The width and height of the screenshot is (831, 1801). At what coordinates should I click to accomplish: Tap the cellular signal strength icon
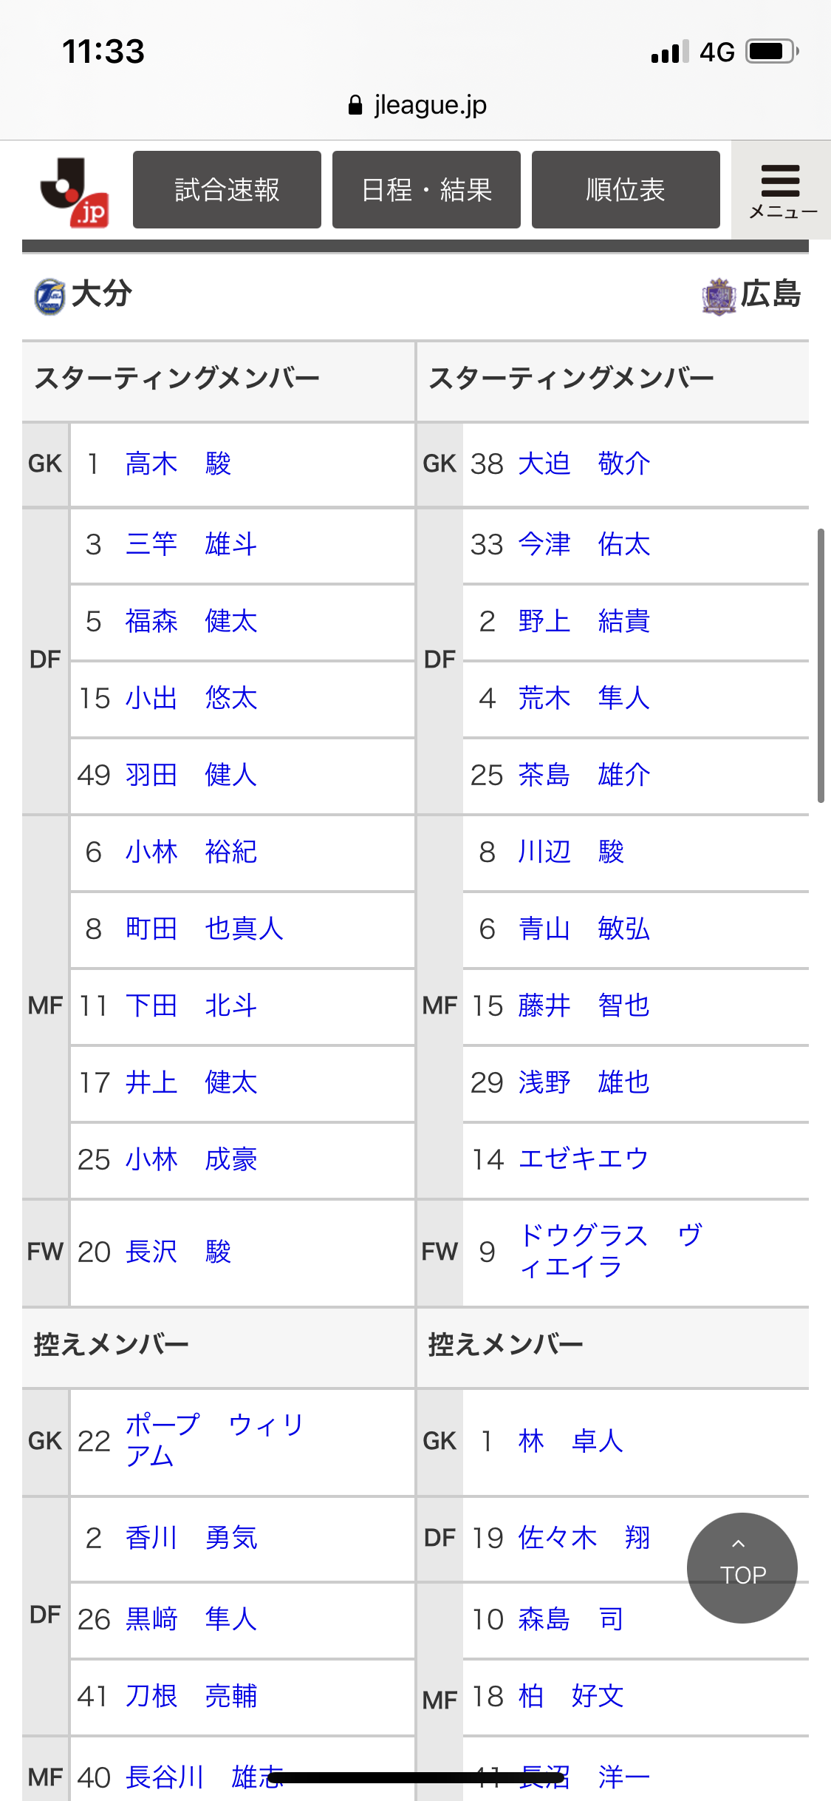tap(669, 52)
